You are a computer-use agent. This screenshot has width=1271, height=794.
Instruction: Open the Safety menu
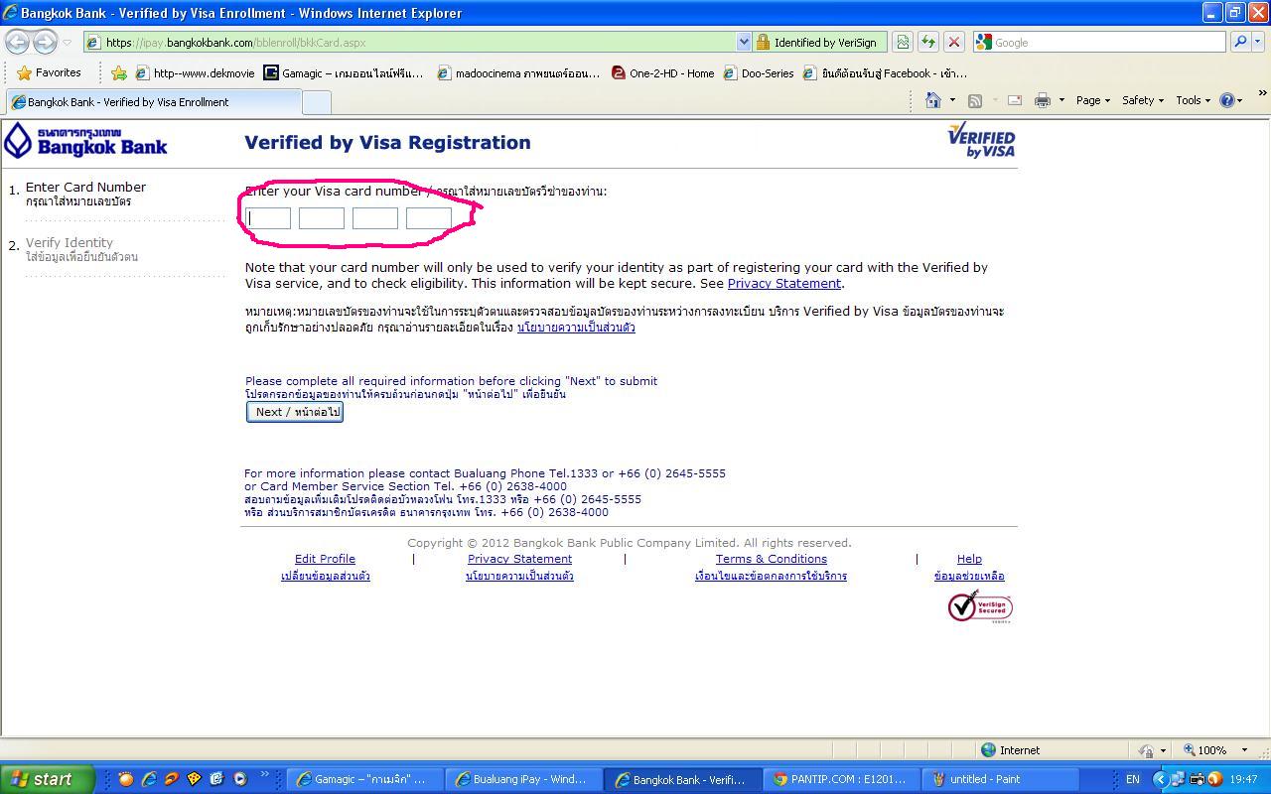coord(1142,100)
